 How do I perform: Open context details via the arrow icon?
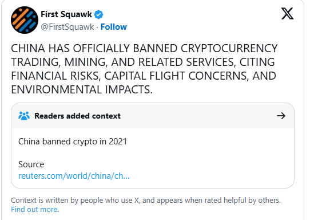[281, 116]
